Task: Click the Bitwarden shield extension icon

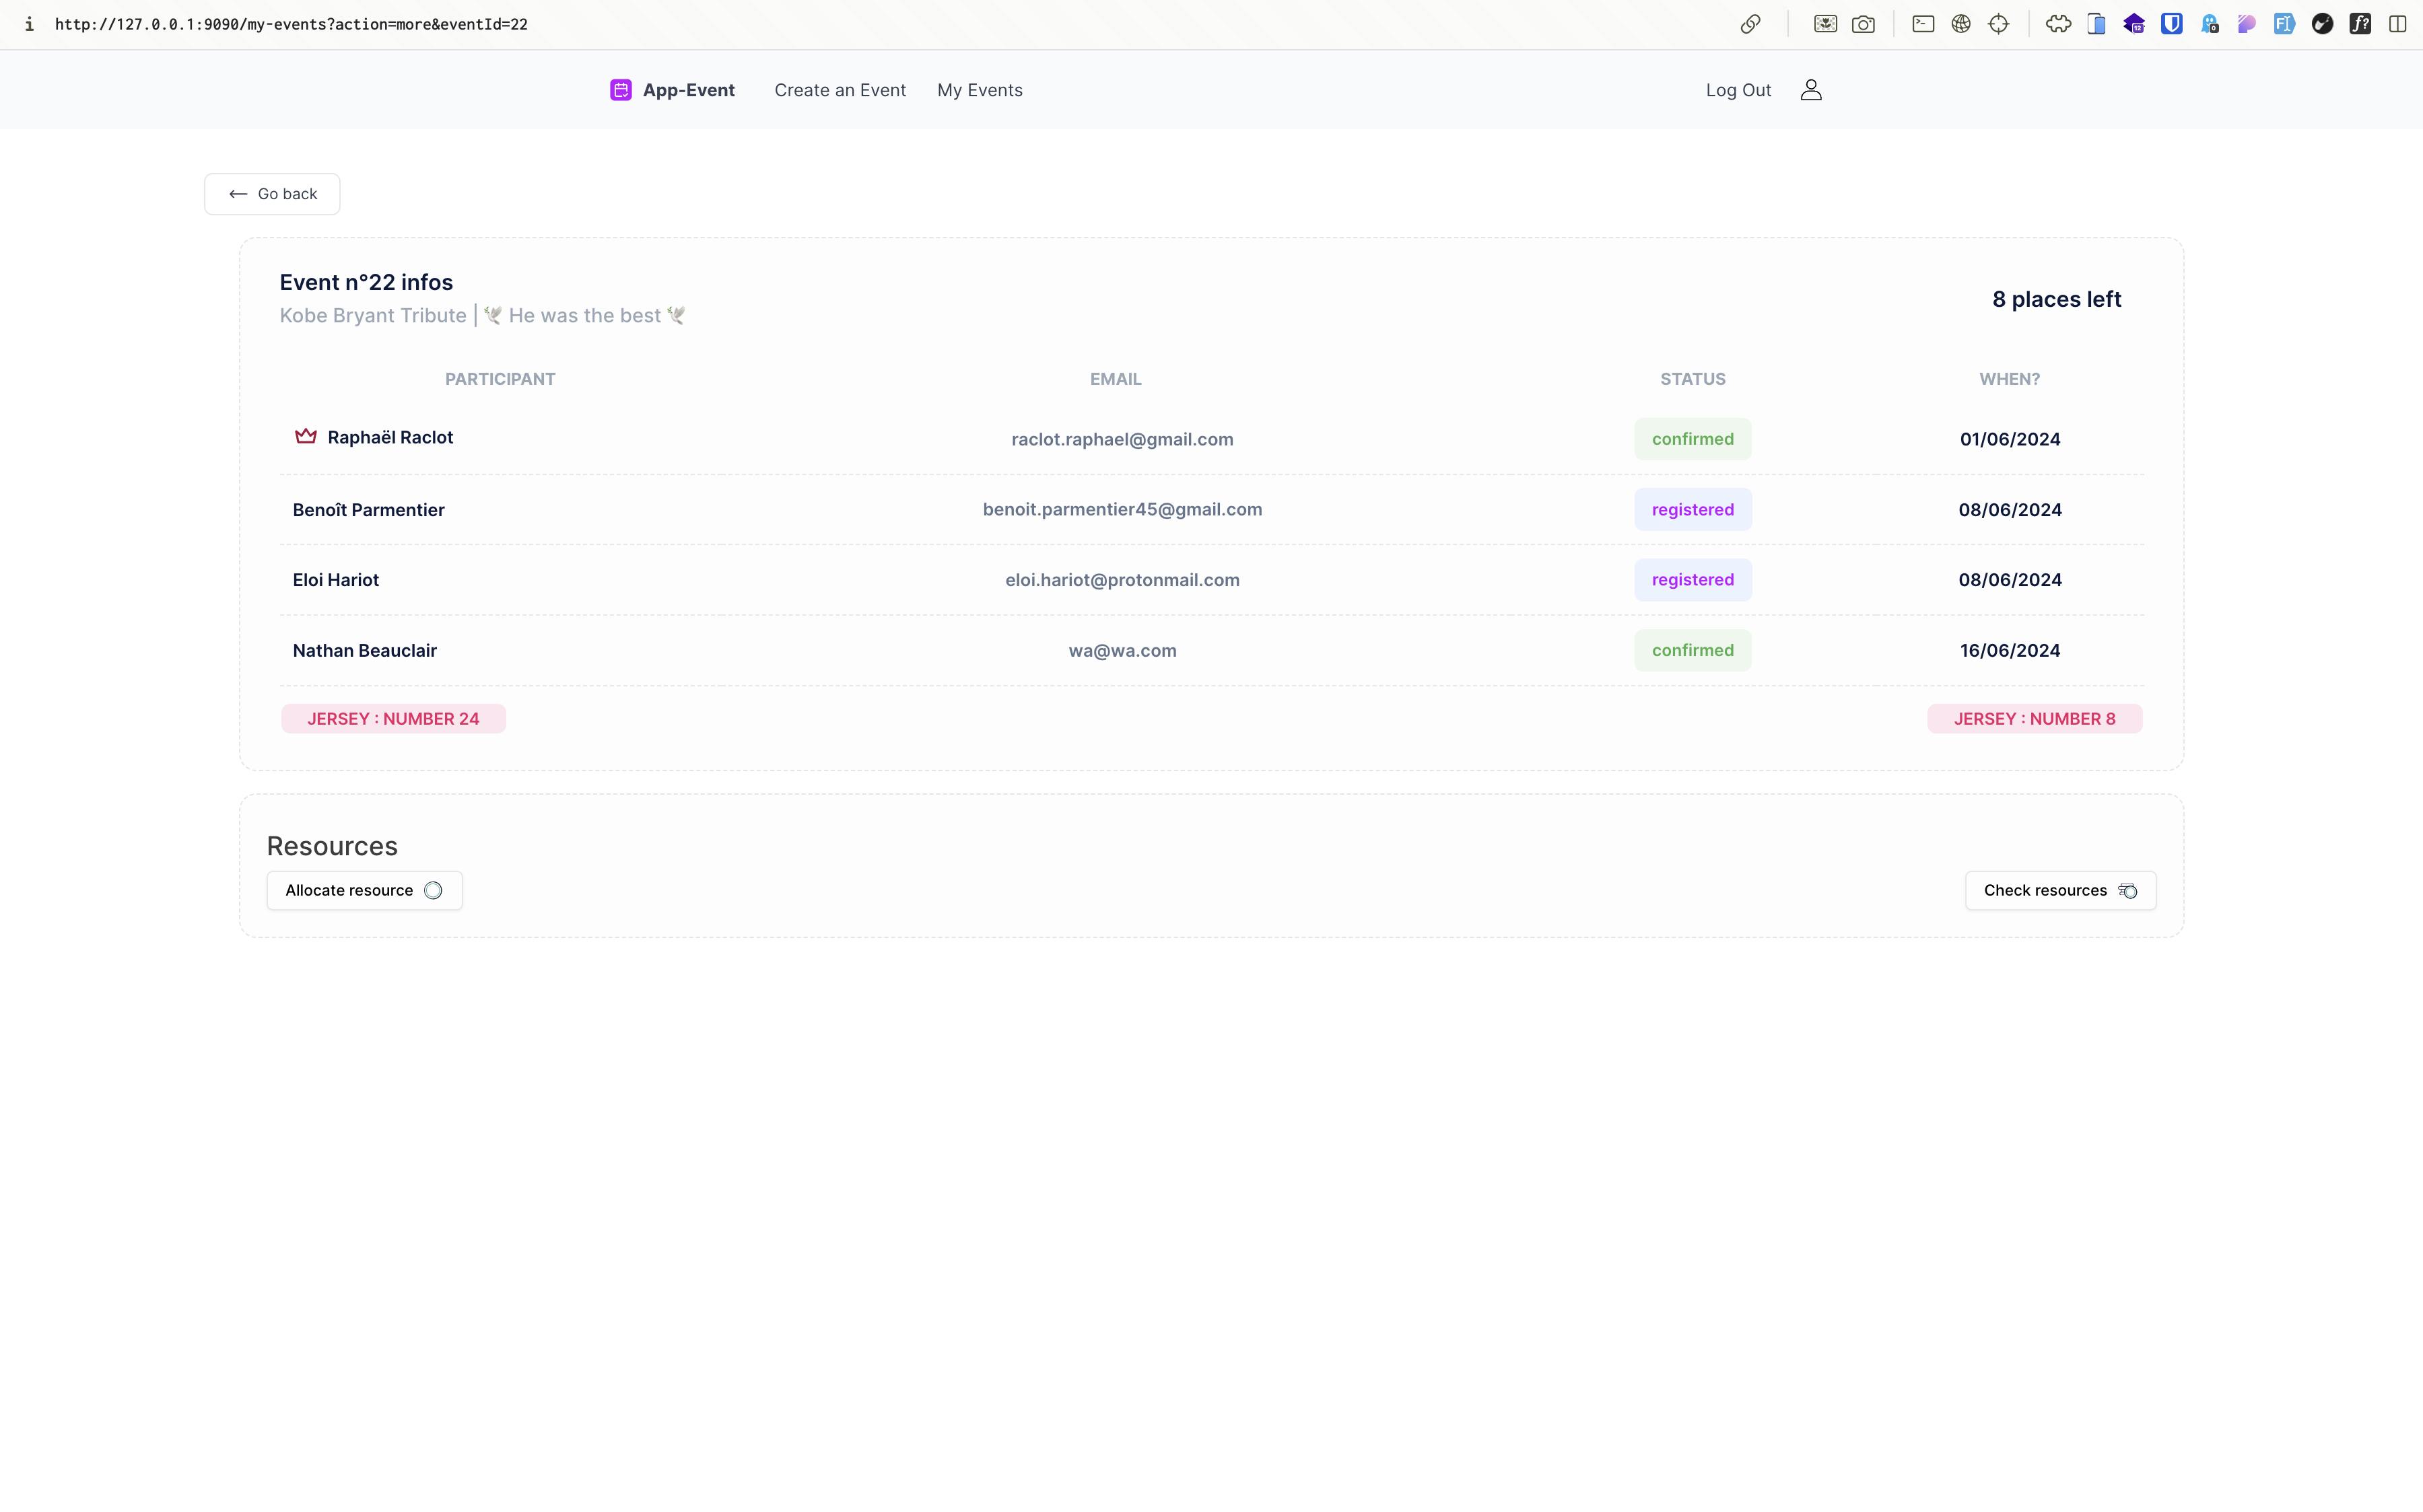Action: 2171,24
